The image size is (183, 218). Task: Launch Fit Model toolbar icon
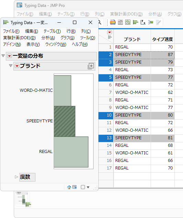click(151, 22)
